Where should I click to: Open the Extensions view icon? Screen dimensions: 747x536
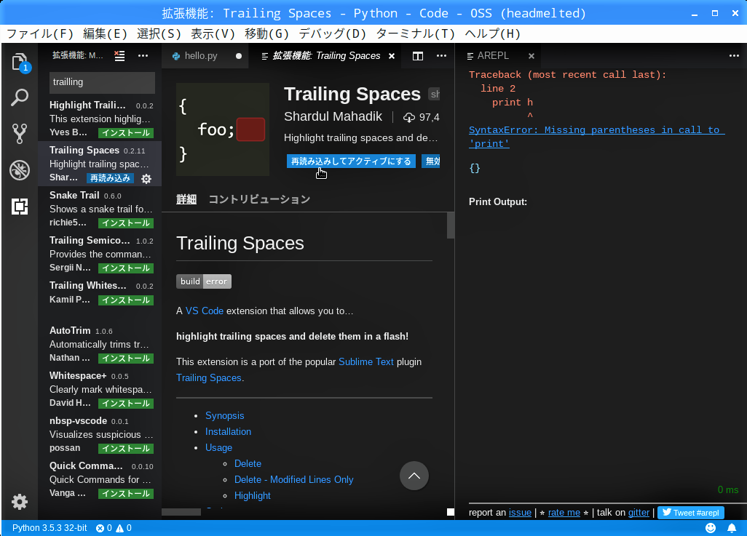tap(20, 206)
